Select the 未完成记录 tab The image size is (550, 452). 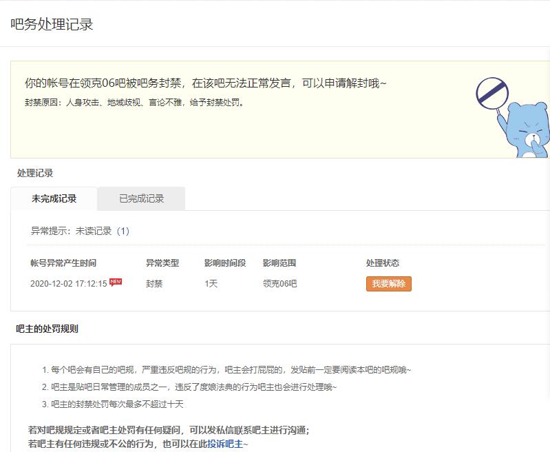[x=54, y=198]
